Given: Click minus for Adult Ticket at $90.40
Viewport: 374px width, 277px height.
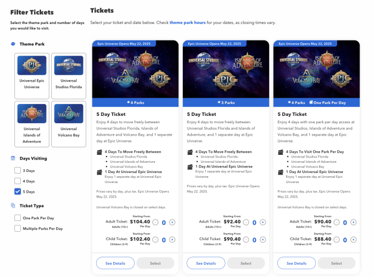Looking at the screenshot, I should pos(337,222).
